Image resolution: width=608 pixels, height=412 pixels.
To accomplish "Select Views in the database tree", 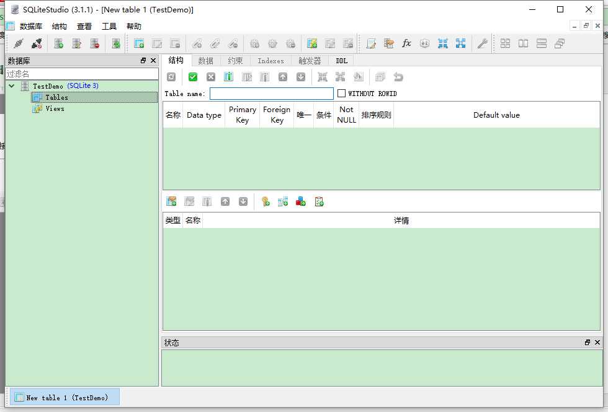I will coord(55,108).
